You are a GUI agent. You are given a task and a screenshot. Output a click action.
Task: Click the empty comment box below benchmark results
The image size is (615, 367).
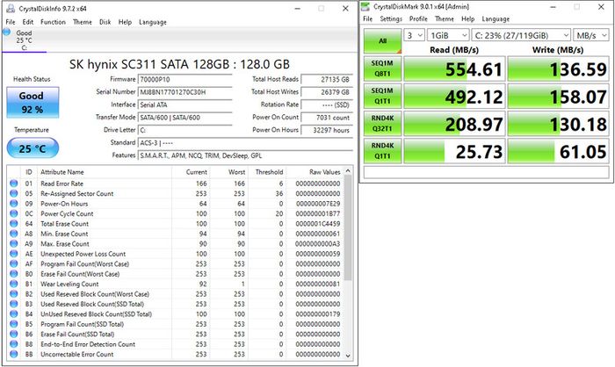pos(487,172)
